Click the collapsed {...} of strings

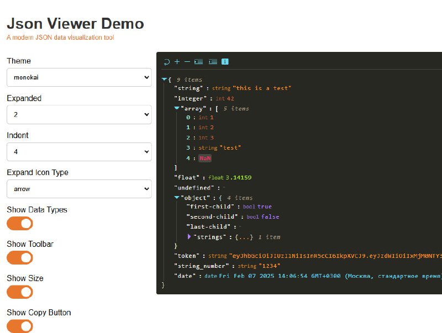coord(244,237)
